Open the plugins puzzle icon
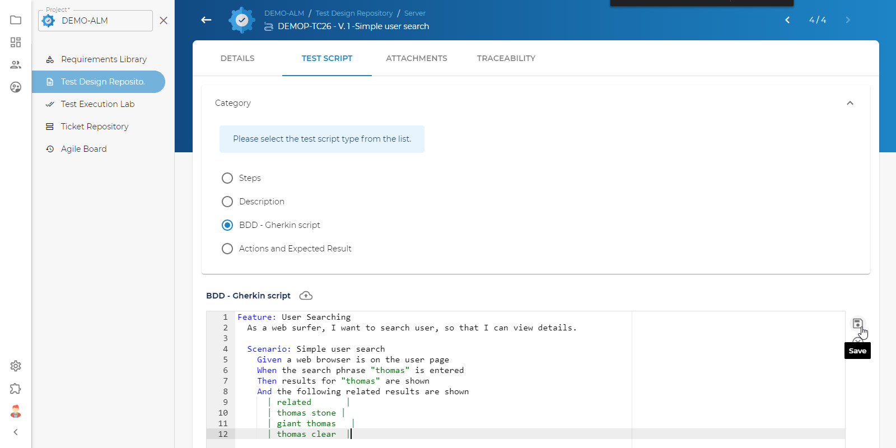The width and height of the screenshot is (896, 448). pos(16,389)
